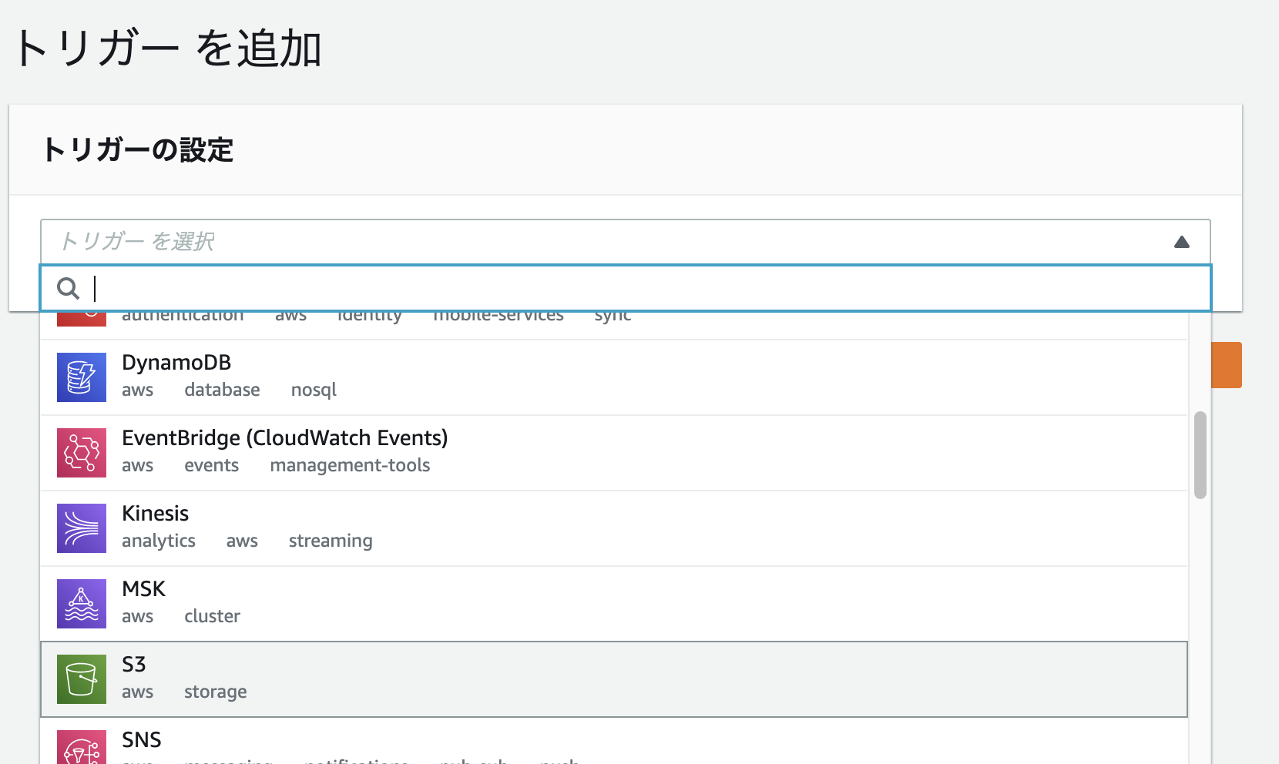Choose SNS from the list
The width and height of the screenshot is (1279, 764).
[142, 740]
